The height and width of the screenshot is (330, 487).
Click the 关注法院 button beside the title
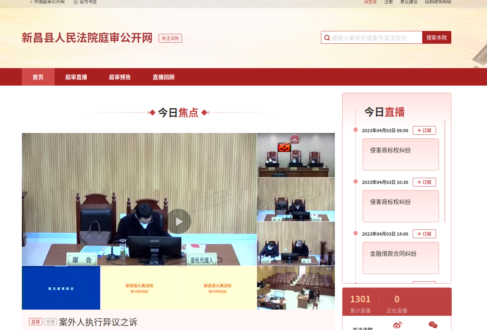tap(170, 38)
